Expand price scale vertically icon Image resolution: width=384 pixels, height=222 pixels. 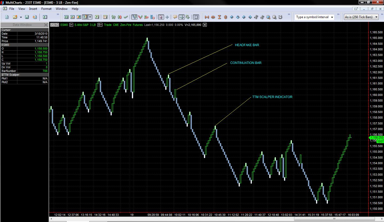[225, 17]
